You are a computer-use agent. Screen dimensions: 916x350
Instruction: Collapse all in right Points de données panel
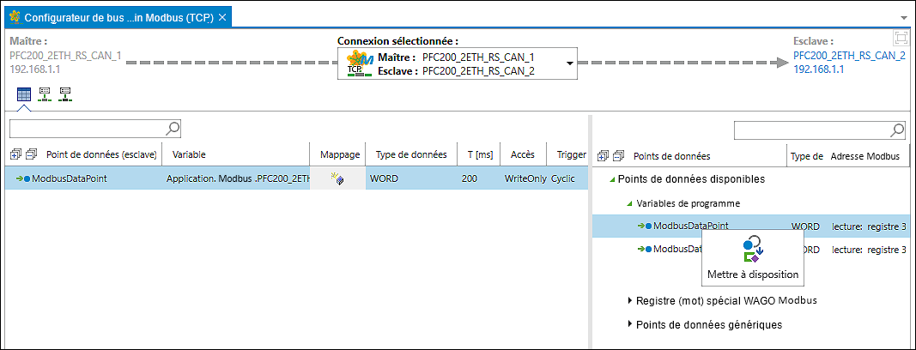(x=619, y=156)
